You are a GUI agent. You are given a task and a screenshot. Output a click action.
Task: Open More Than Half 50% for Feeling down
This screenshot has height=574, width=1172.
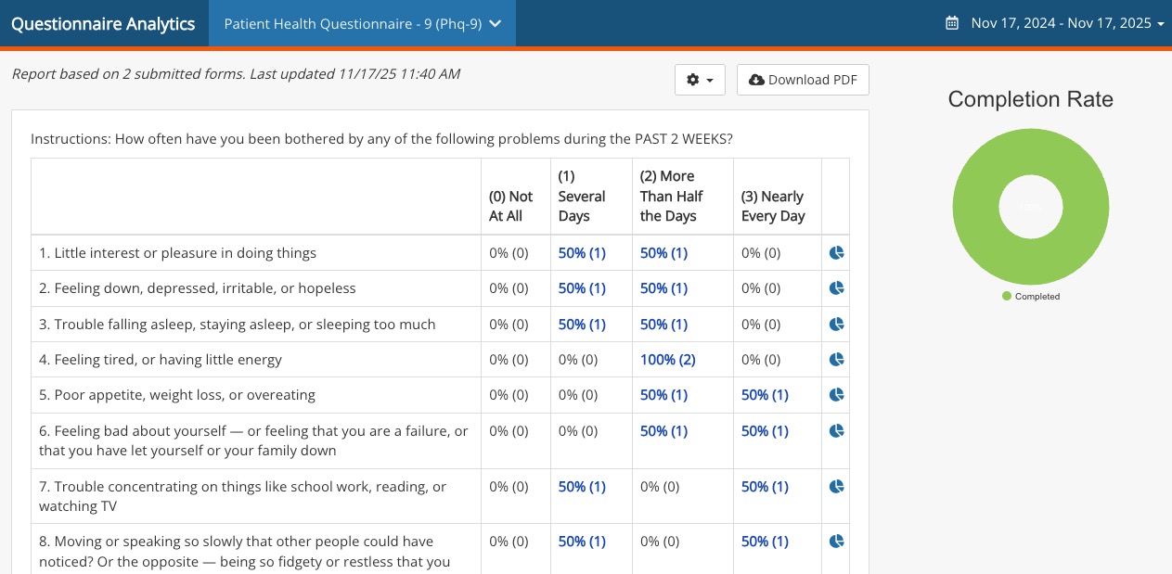(663, 288)
